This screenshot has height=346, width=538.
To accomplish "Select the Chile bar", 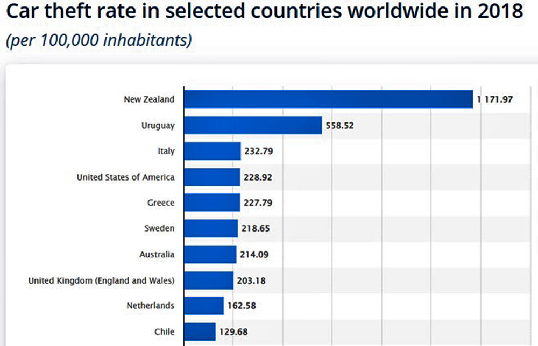I will click(200, 331).
